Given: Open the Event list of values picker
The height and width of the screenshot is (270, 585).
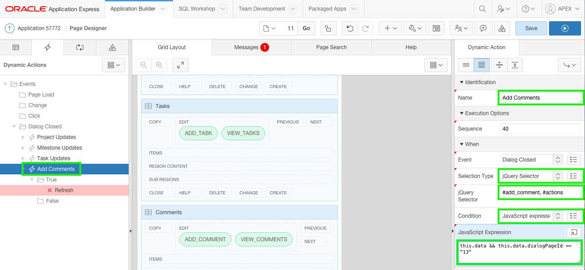Looking at the screenshot, I should 574,159.
